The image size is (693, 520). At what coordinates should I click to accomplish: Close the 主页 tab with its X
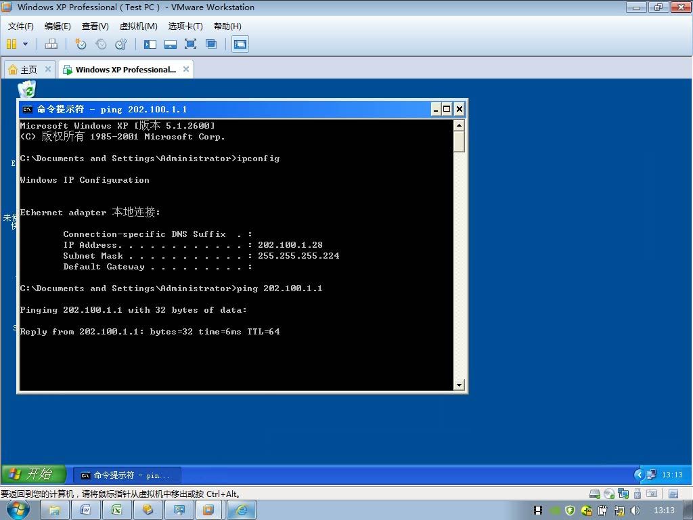point(48,69)
